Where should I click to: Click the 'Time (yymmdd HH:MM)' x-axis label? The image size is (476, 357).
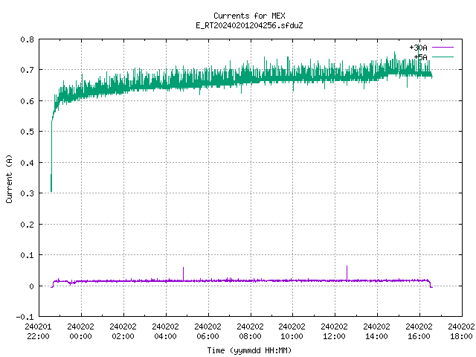(x=249, y=350)
